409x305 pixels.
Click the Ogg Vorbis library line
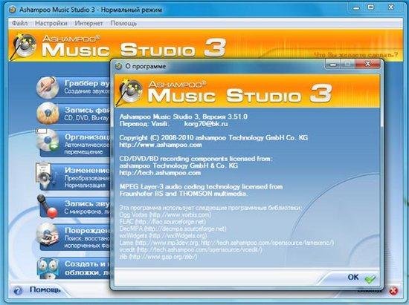pyautogui.click(x=165, y=215)
